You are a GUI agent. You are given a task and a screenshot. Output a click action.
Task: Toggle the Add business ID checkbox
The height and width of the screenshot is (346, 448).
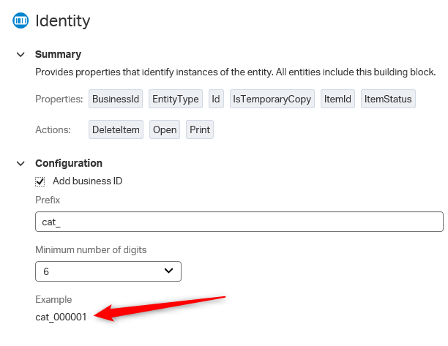tap(40, 181)
